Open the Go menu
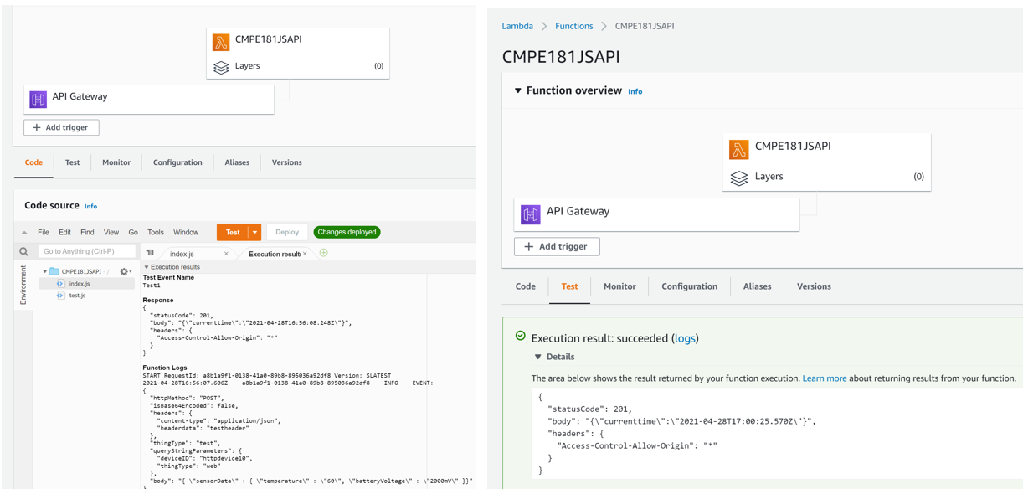The image size is (1023, 489). (133, 233)
